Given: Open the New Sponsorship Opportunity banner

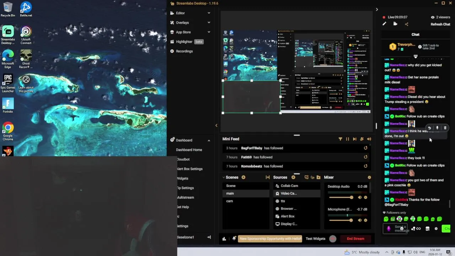Looking at the screenshot, I should 270,239.
